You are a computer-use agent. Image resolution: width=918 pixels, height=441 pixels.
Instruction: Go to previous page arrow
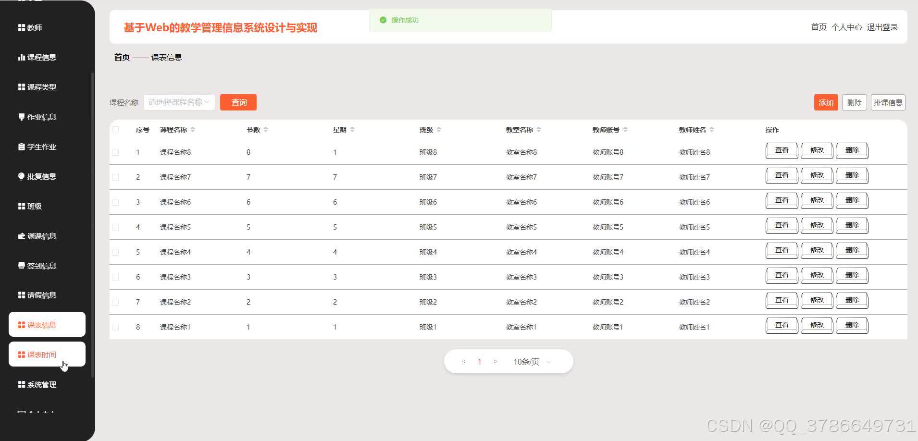[x=464, y=362]
